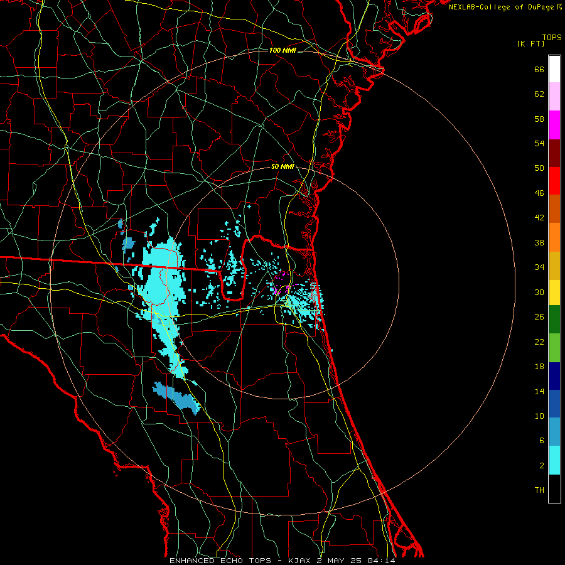This screenshot has height=565, width=565.
Task: Click the 50 legend value
Action: point(539,168)
